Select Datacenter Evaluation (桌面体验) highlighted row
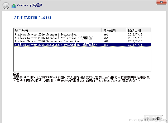 coord(82,45)
